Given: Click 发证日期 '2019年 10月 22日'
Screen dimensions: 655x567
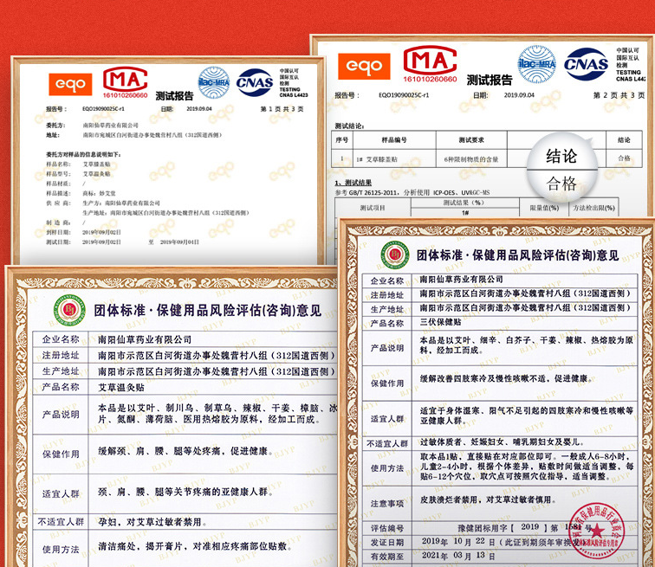Looking at the screenshot, I should coord(458,542).
